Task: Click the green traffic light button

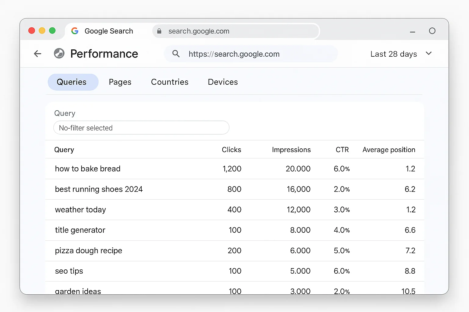Action: [52, 30]
